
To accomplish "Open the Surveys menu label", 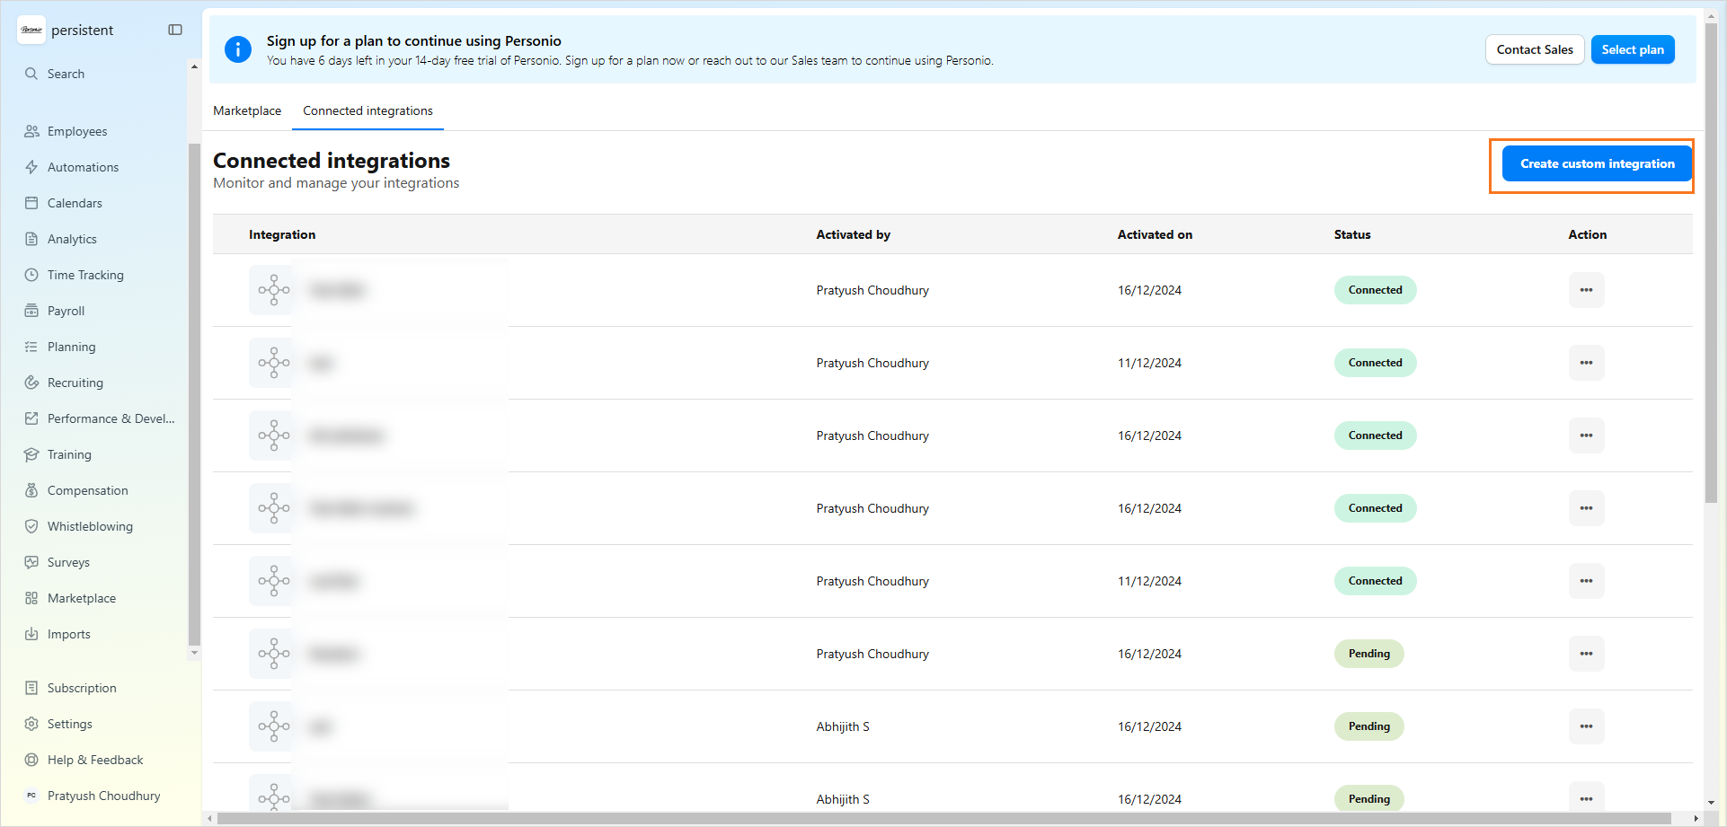I will pos(68,562).
